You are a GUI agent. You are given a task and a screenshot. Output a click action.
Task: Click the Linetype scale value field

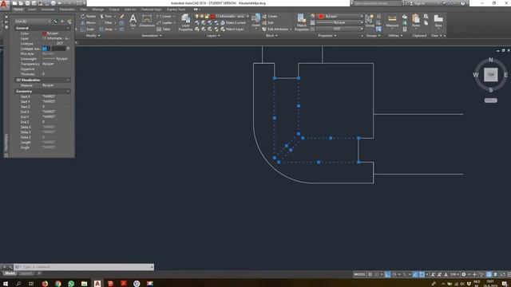54,49
